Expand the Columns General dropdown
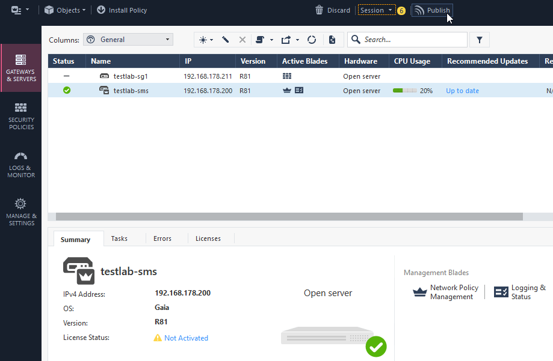 (x=128, y=40)
